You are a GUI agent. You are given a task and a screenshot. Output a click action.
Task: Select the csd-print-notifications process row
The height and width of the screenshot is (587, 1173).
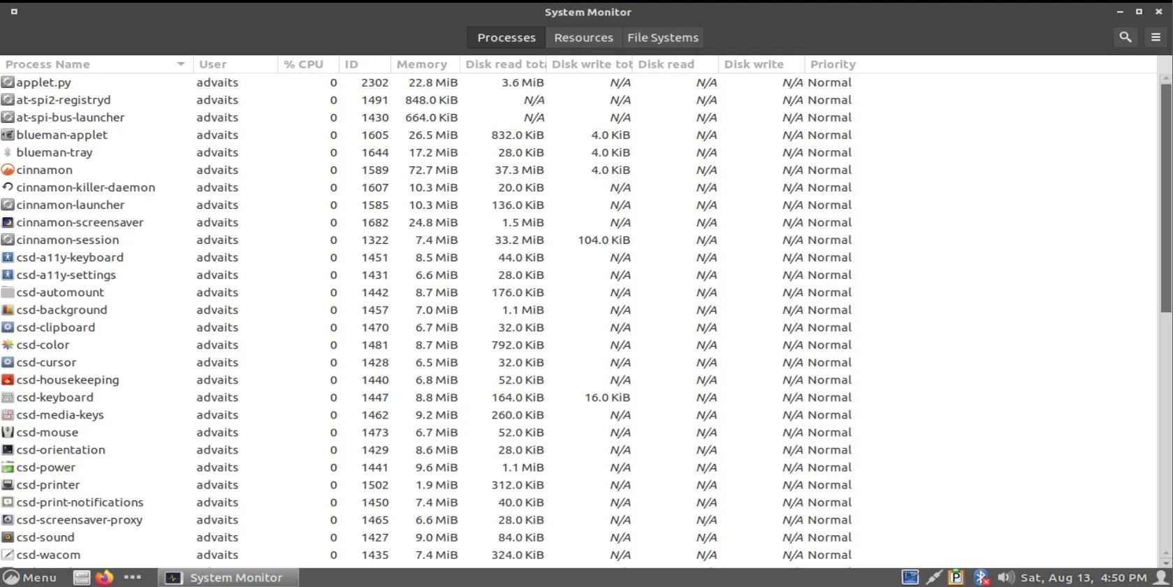(x=578, y=502)
